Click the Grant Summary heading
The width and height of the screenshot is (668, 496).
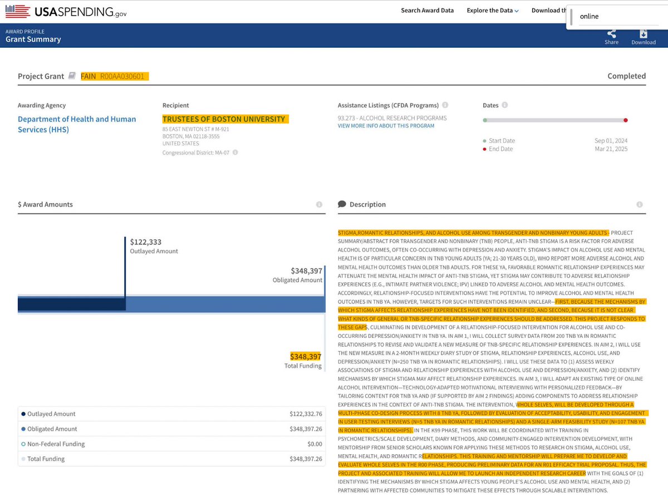click(x=33, y=40)
